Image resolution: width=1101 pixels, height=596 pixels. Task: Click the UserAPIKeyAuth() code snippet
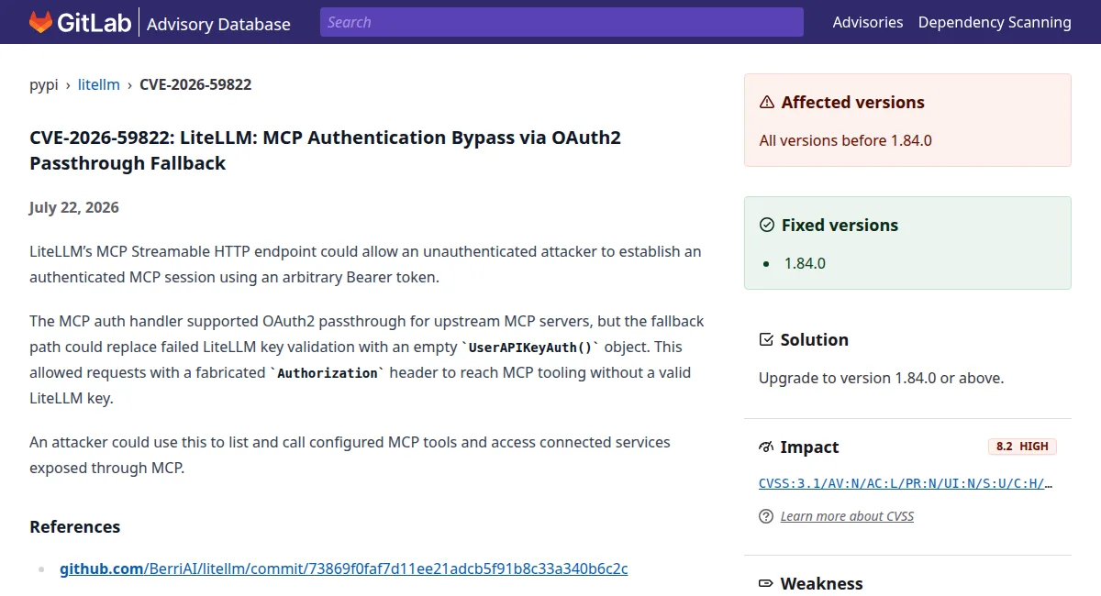[x=530, y=348]
